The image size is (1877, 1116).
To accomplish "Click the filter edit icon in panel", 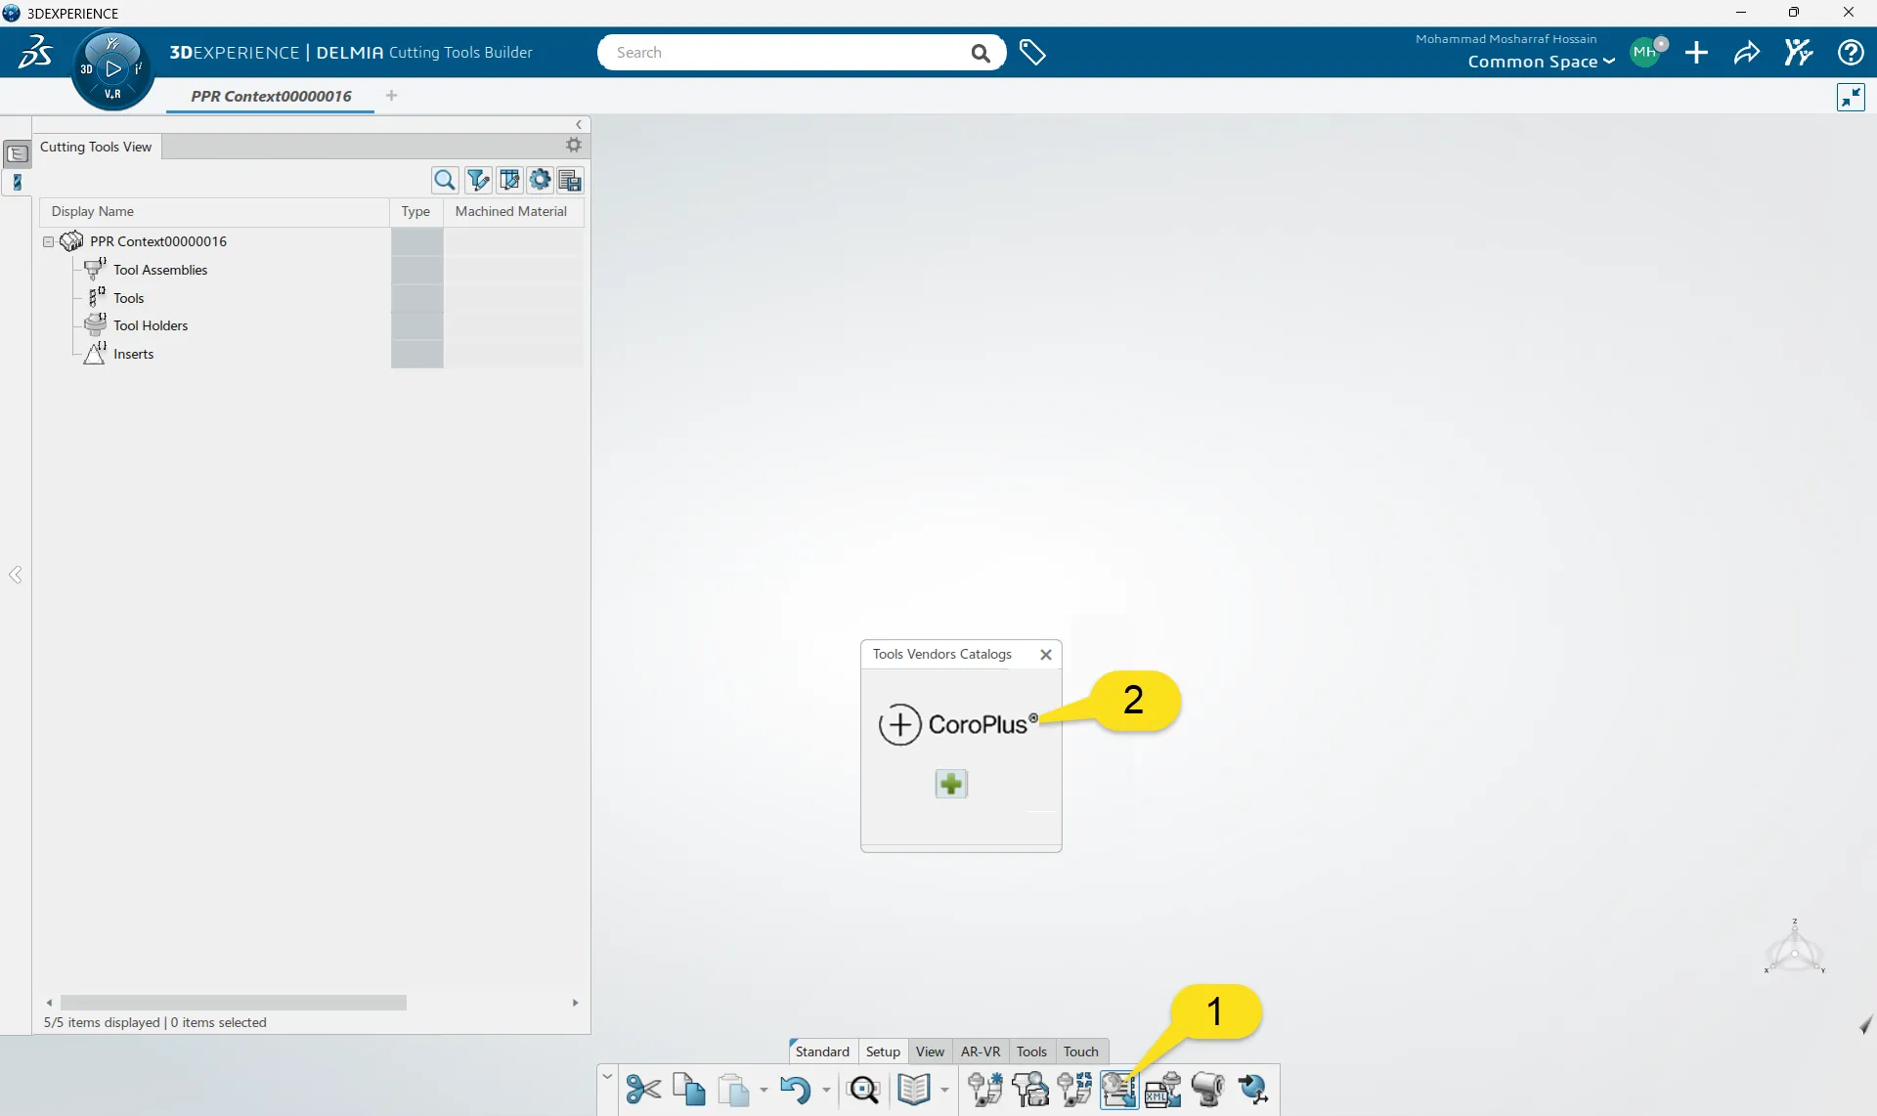I will tap(477, 180).
